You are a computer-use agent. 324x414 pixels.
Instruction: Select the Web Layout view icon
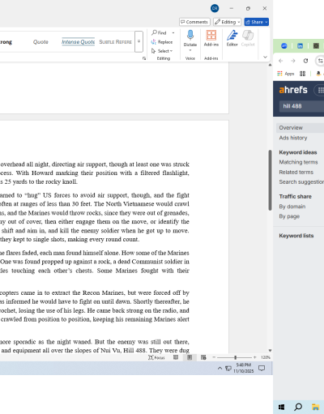[x=203, y=357]
